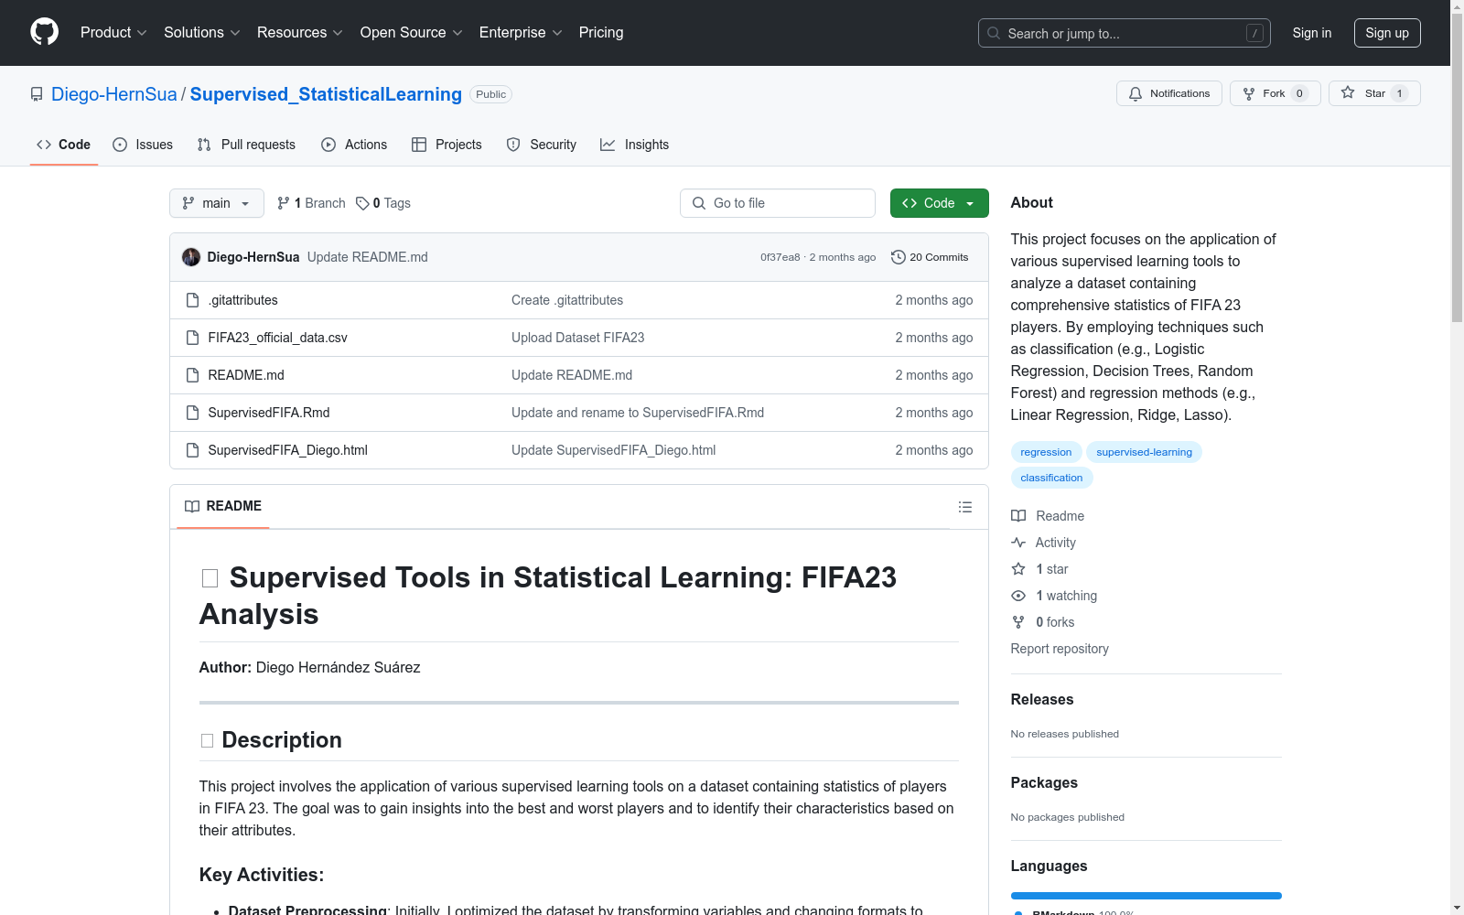Screen dimensions: 1464x915
Task: View the 1 watching link
Action: [1054, 596]
